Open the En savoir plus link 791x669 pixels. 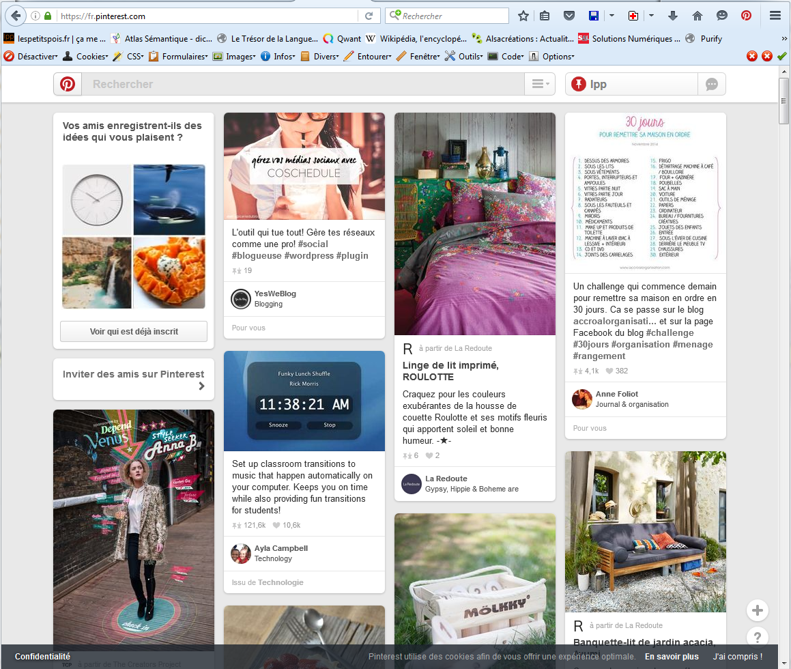point(672,657)
